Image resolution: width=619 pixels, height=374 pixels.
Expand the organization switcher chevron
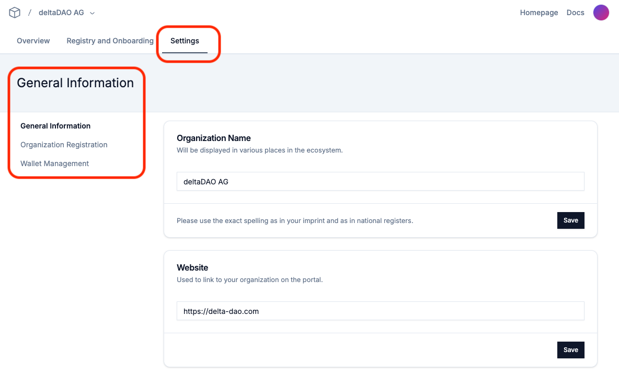[93, 13]
